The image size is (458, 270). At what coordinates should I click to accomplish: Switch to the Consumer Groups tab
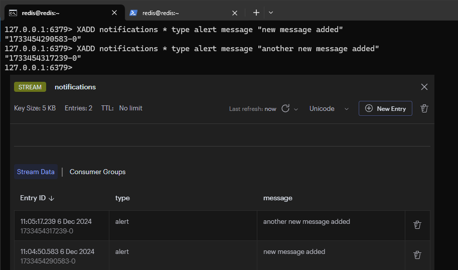pyautogui.click(x=97, y=172)
